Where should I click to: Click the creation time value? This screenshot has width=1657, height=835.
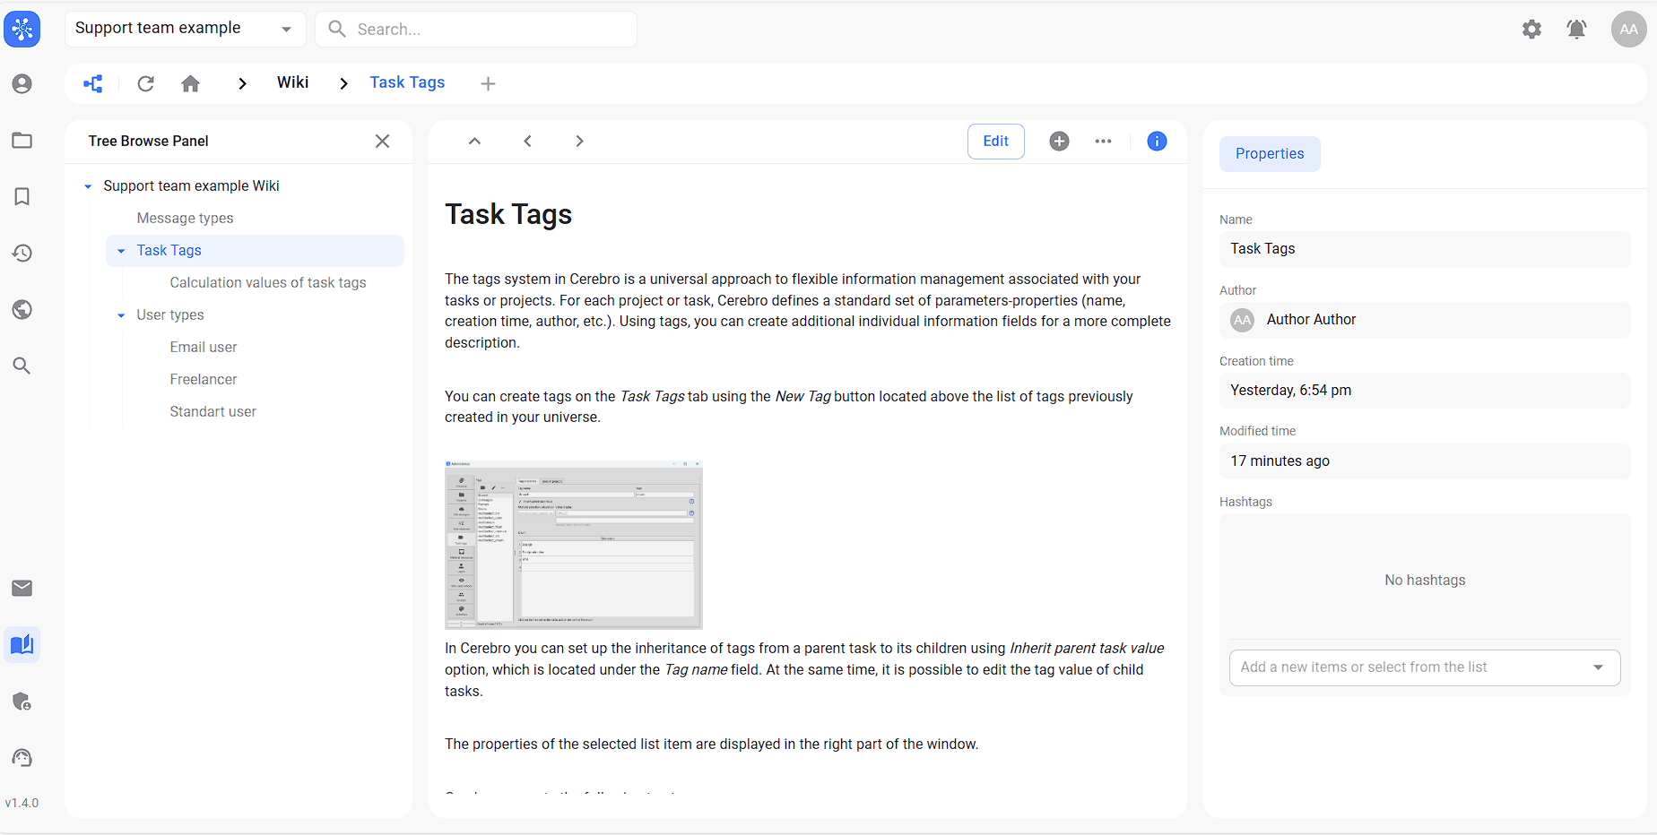pyautogui.click(x=1425, y=391)
